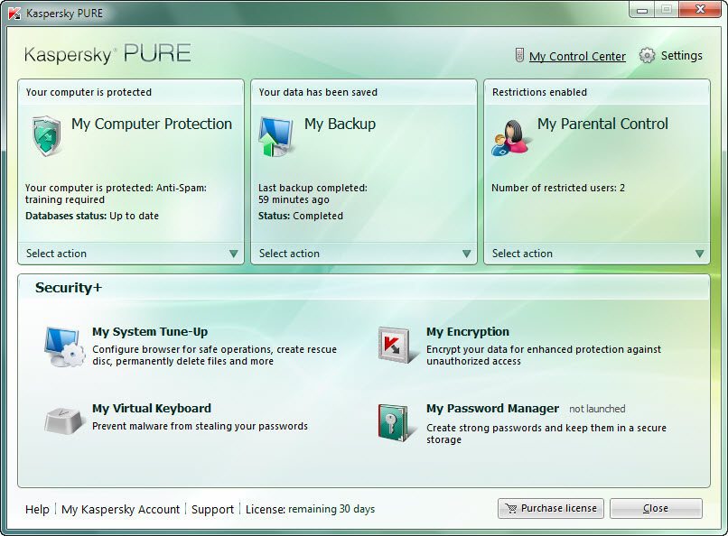The height and width of the screenshot is (536, 728).
Task: Click the Security+ section heading
Action: [x=69, y=288]
